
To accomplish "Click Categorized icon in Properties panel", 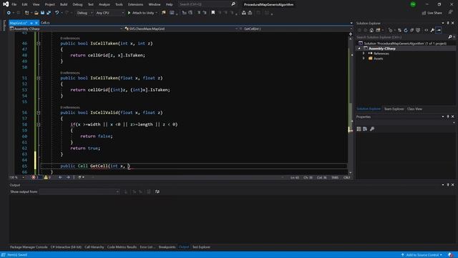I will (x=359, y=129).
